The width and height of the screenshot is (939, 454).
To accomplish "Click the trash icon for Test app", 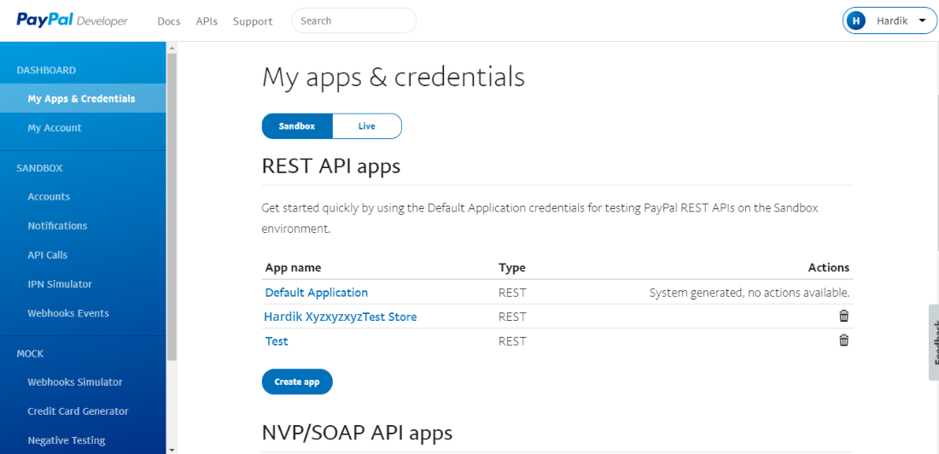I will (843, 340).
